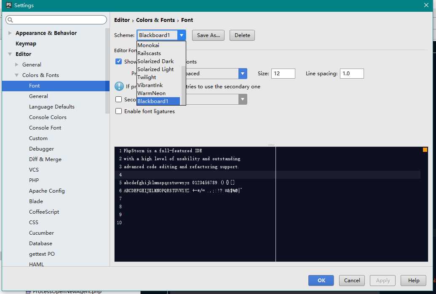Enable the Secondary font checkbox
The image size is (436, 294).
(118, 99)
